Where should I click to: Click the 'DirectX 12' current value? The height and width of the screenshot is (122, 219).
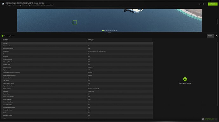90,67
